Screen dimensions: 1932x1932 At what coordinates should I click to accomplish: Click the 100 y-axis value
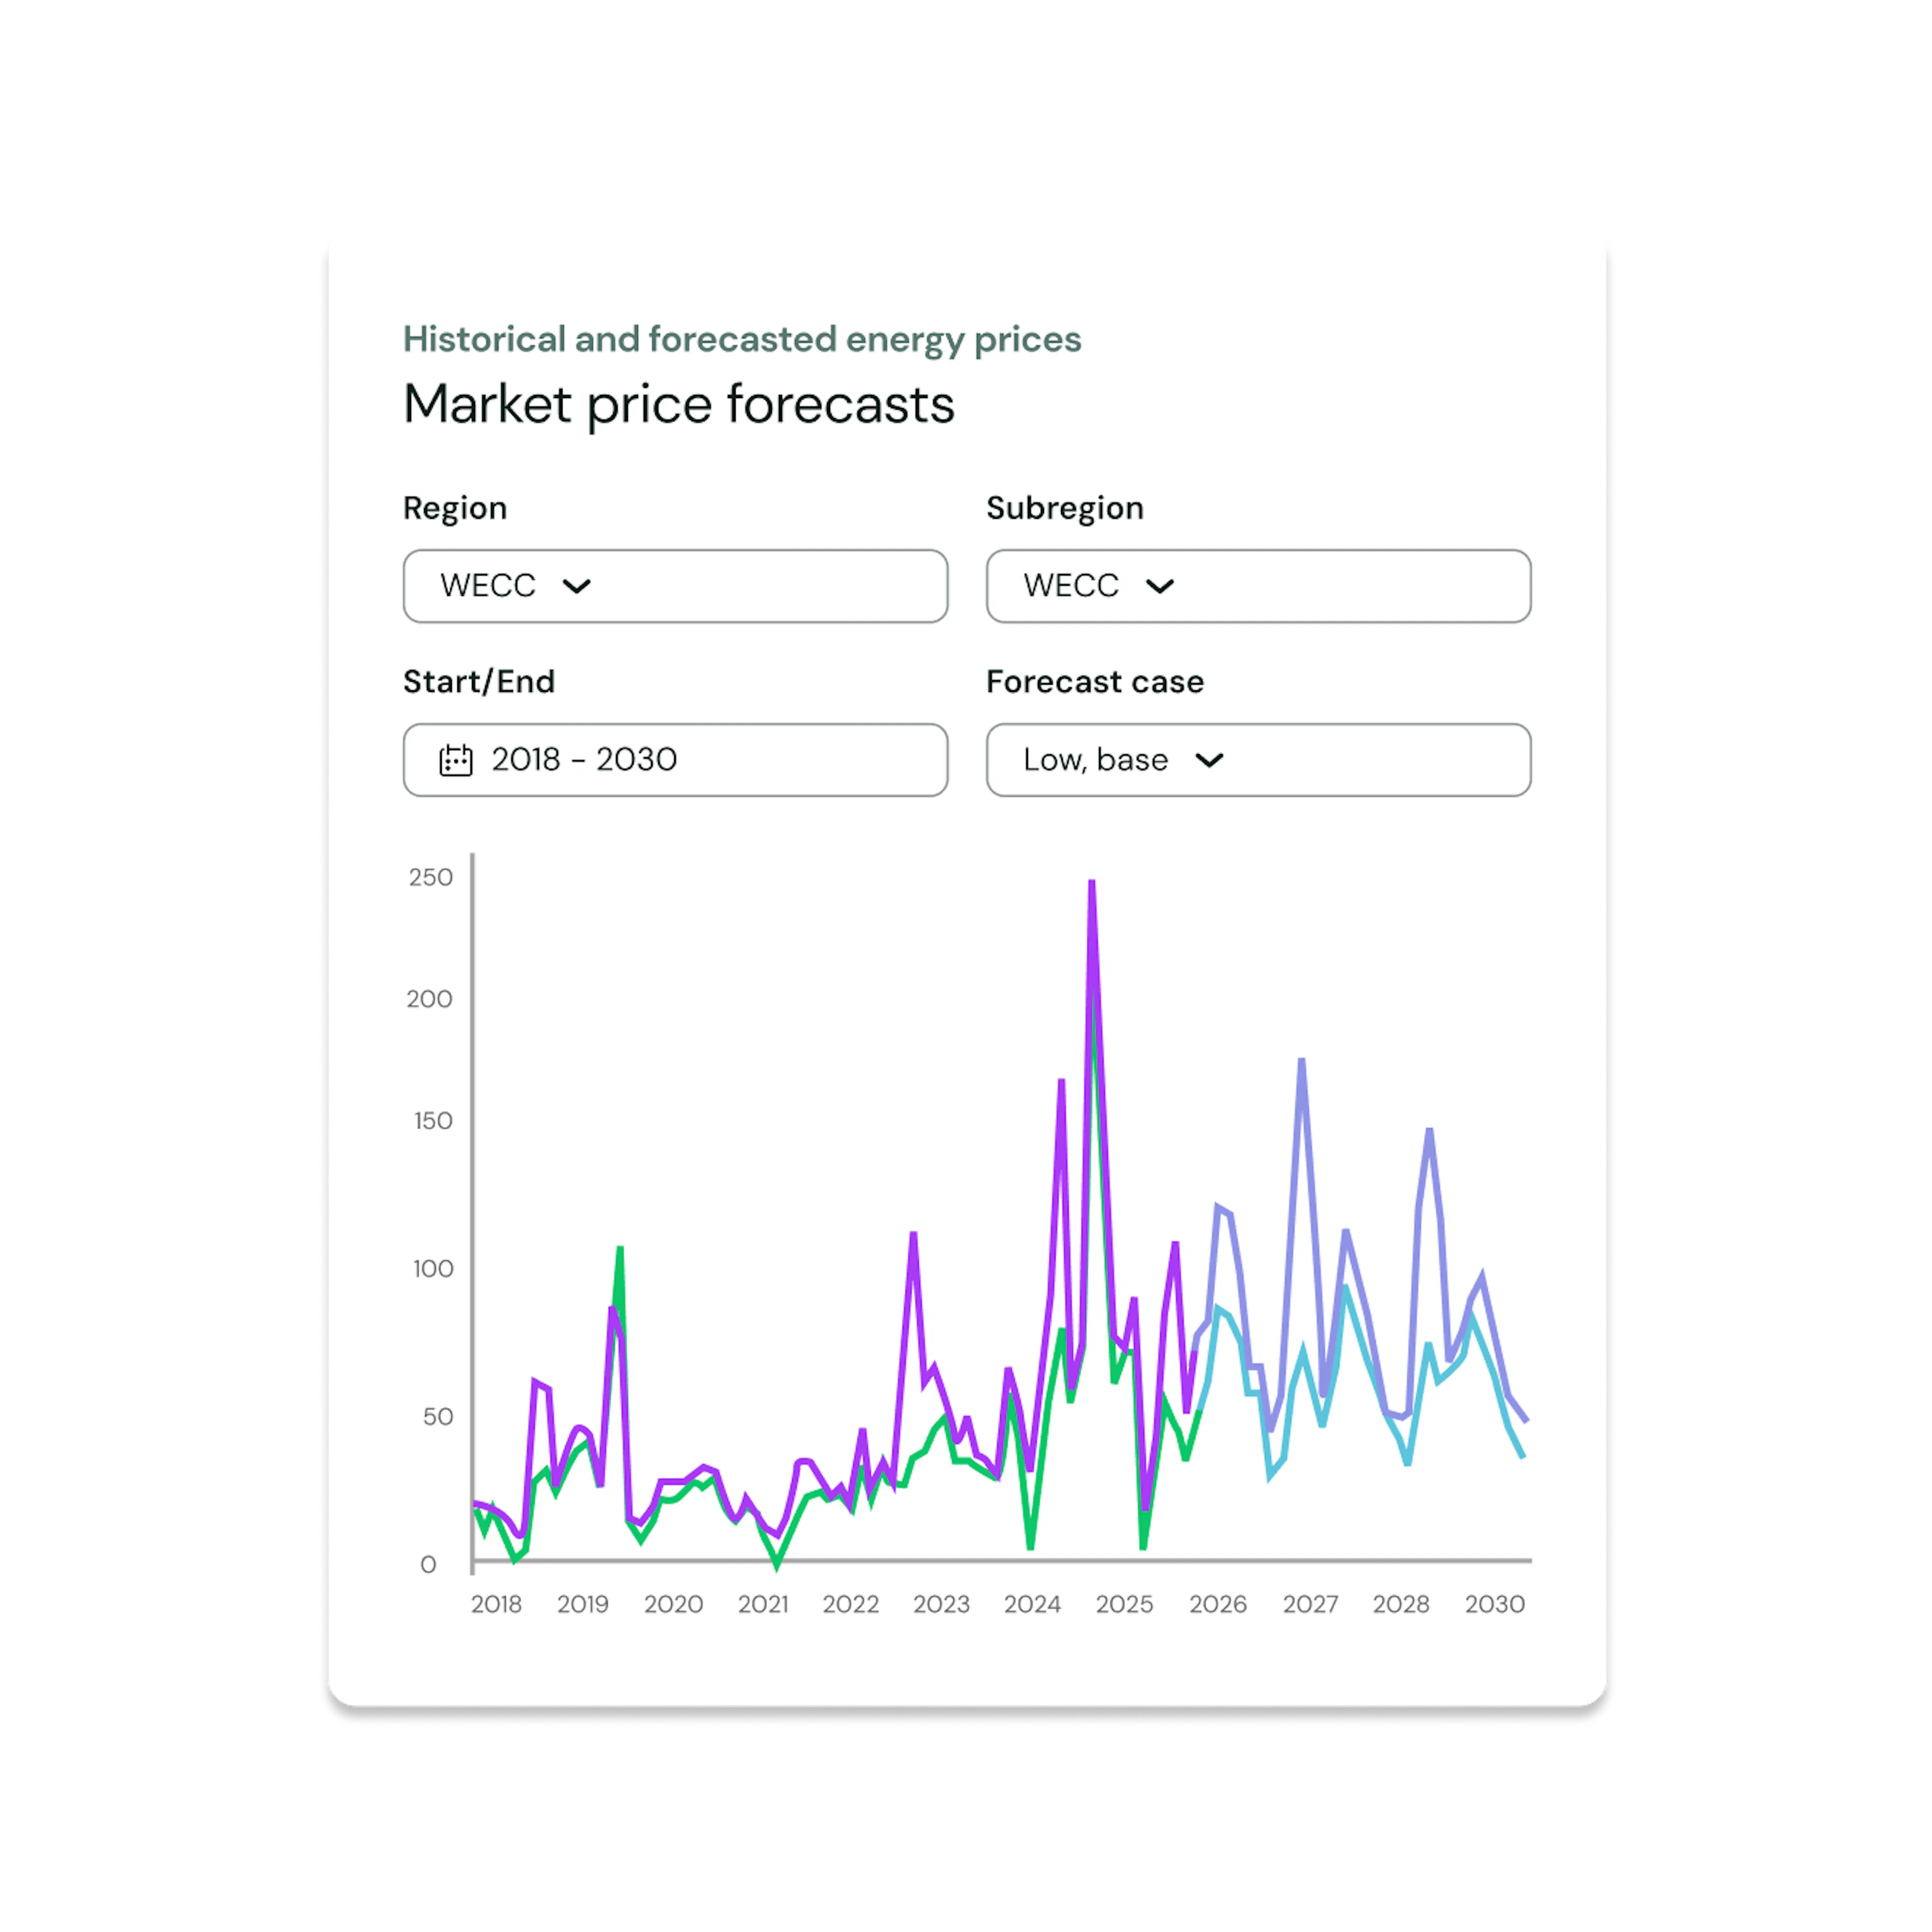click(x=433, y=1269)
